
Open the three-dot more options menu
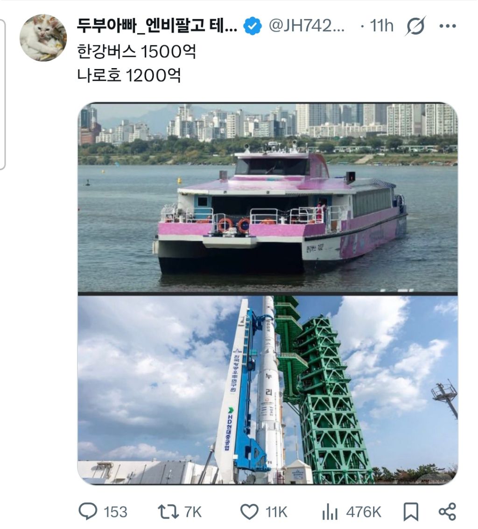tap(448, 26)
